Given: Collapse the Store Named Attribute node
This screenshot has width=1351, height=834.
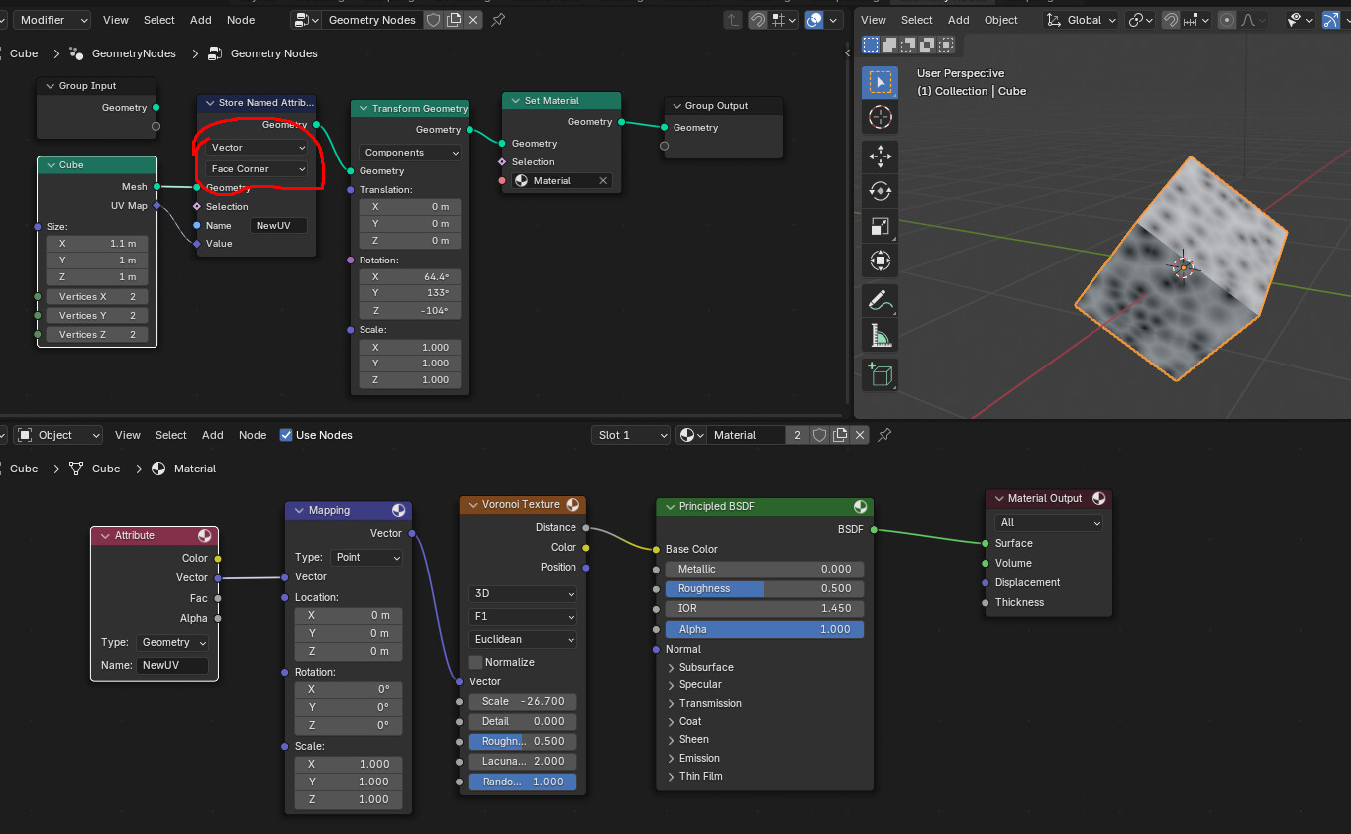Looking at the screenshot, I should [x=208, y=103].
